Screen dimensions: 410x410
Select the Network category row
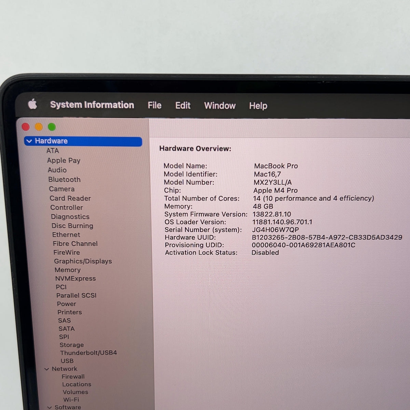[x=64, y=369]
